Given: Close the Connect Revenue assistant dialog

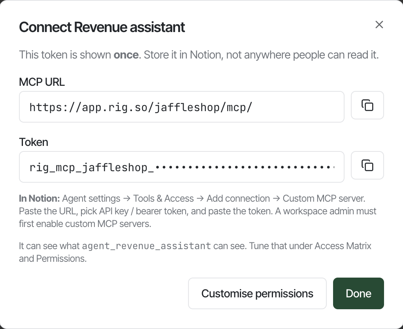Looking at the screenshot, I should click(379, 25).
